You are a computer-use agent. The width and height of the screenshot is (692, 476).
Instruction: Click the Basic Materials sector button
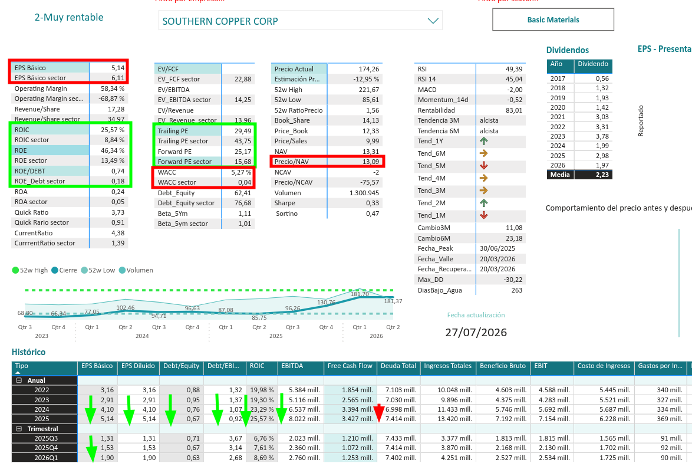click(x=553, y=19)
